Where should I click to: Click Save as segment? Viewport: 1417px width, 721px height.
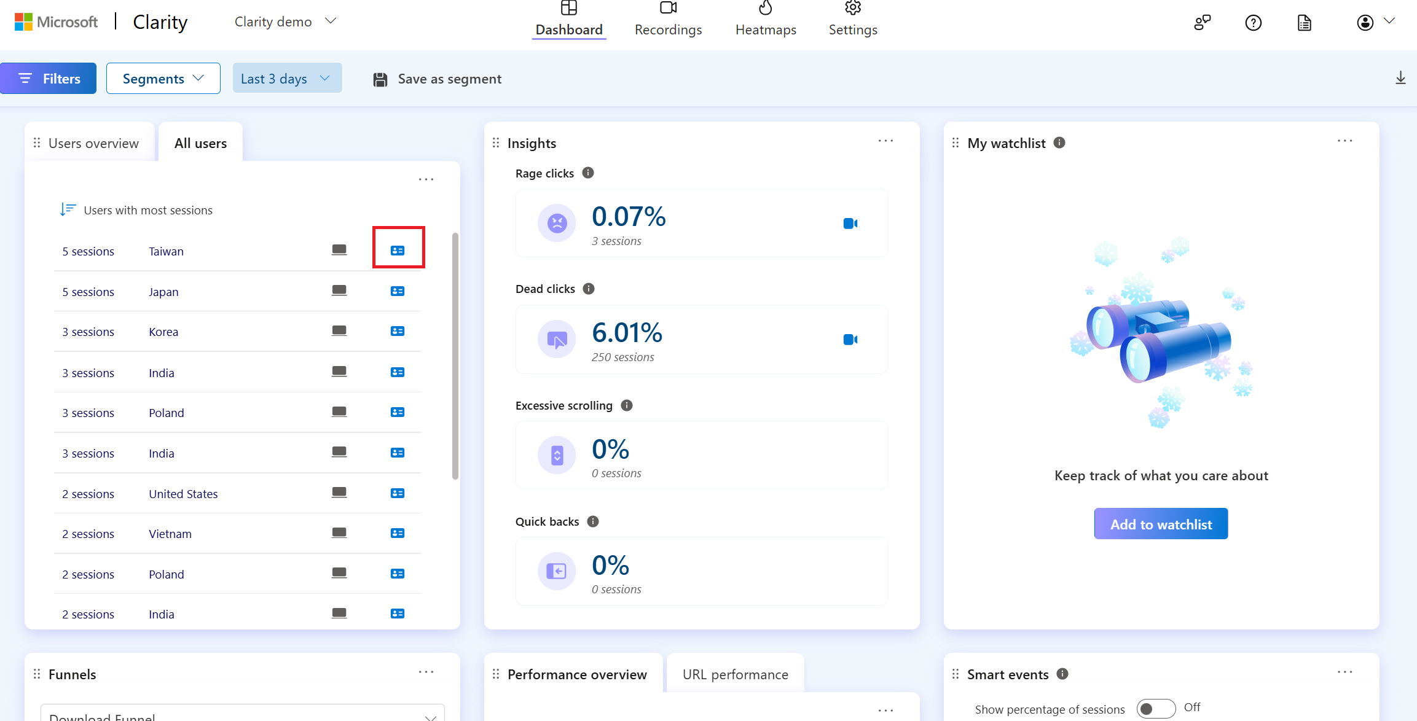(438, 79)
